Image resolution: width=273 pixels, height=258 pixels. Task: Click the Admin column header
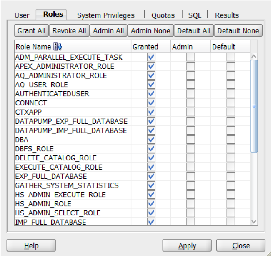click(190, 47)
